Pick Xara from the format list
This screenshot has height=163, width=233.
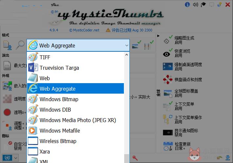point(76,152)
